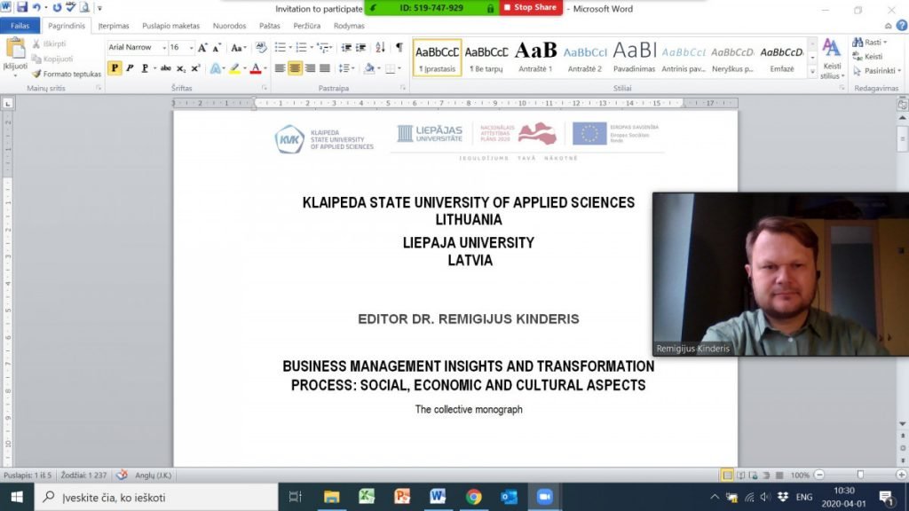Image resolution: width=909 pixels, height=511 pixels.
Task: Click the Rasti (Find) binoculars icon
Action: [x=858, y=43]
